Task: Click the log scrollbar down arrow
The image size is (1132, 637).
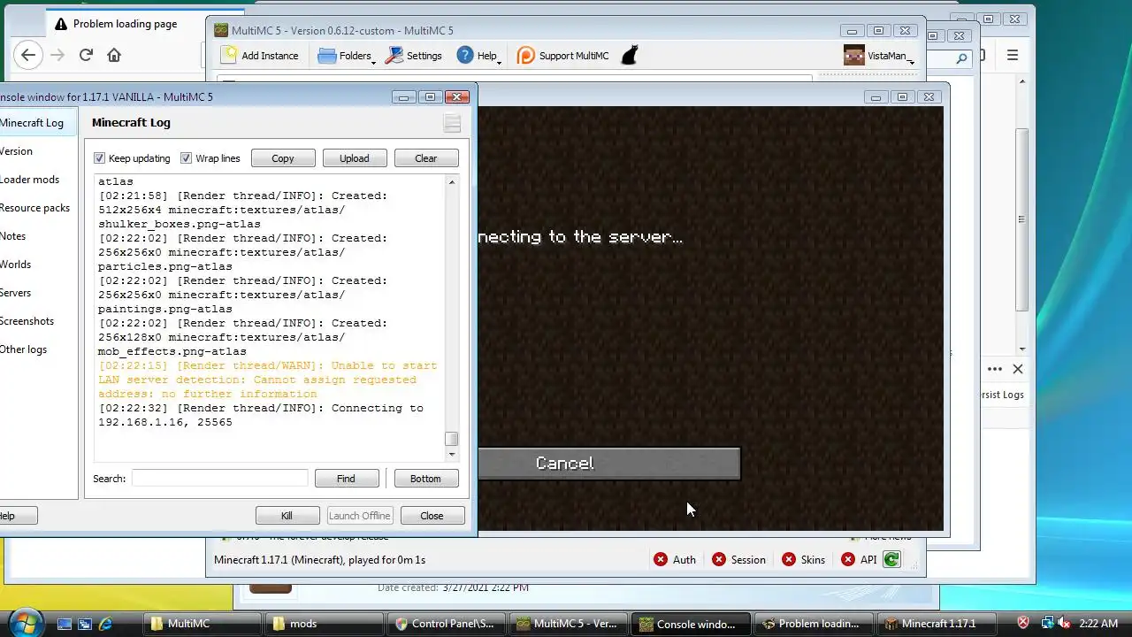Action: click(452, 454)
